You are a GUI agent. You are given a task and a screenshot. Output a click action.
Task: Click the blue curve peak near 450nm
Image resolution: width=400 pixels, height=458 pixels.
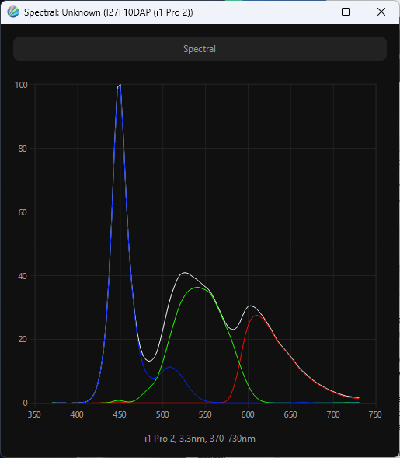point(120,86)
